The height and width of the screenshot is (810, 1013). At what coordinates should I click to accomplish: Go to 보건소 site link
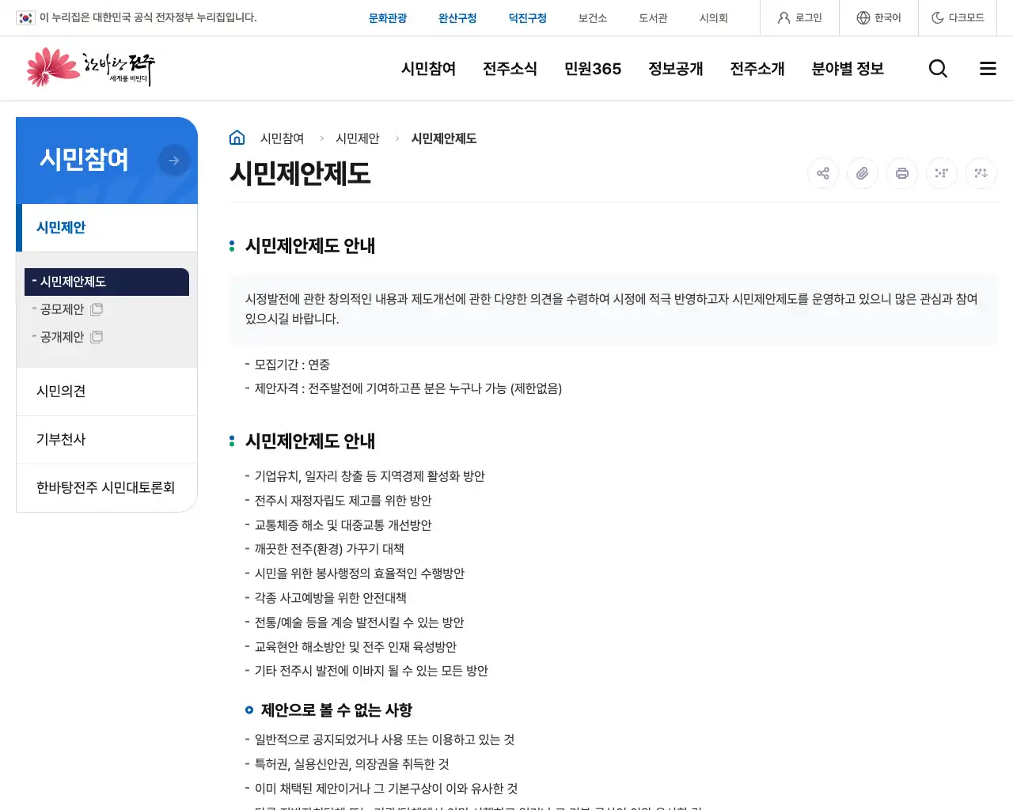click(x=593, y=17)
